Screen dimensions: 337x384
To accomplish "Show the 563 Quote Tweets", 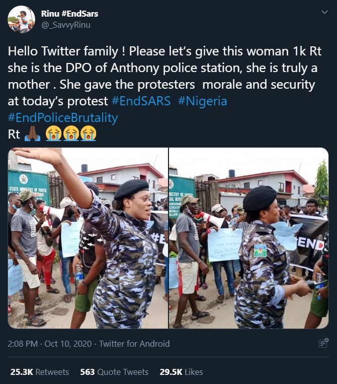I will (x=114, y=372).
